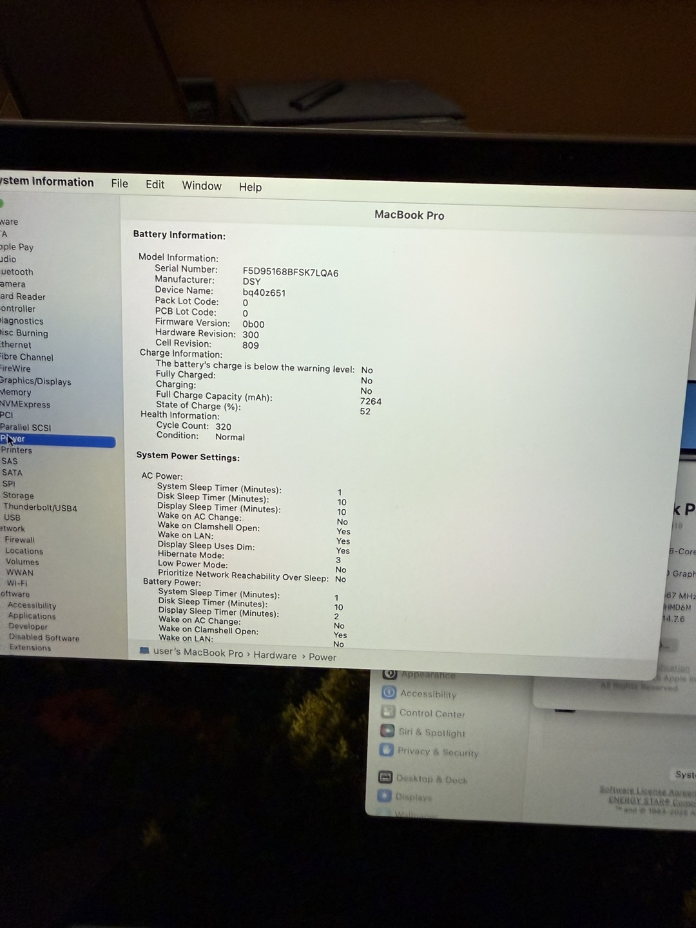Open the System Information app menu
Viewport: 696px width, 928px height.
coord(46,182)
